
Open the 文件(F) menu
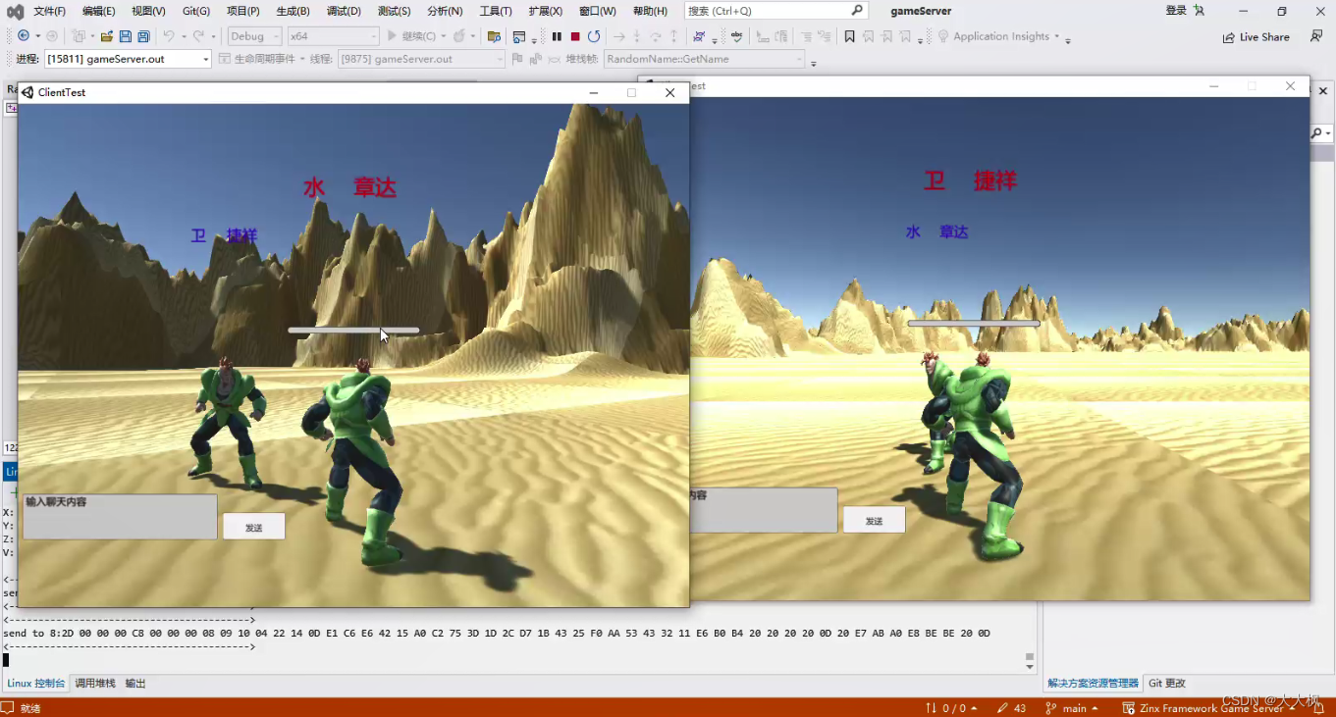(x=49, y=12)
